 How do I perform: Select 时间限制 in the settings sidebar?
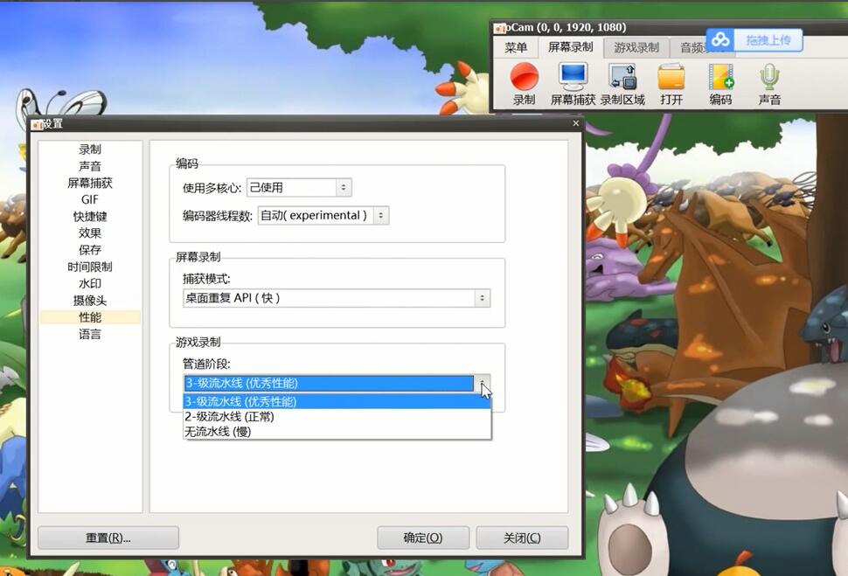90,267
